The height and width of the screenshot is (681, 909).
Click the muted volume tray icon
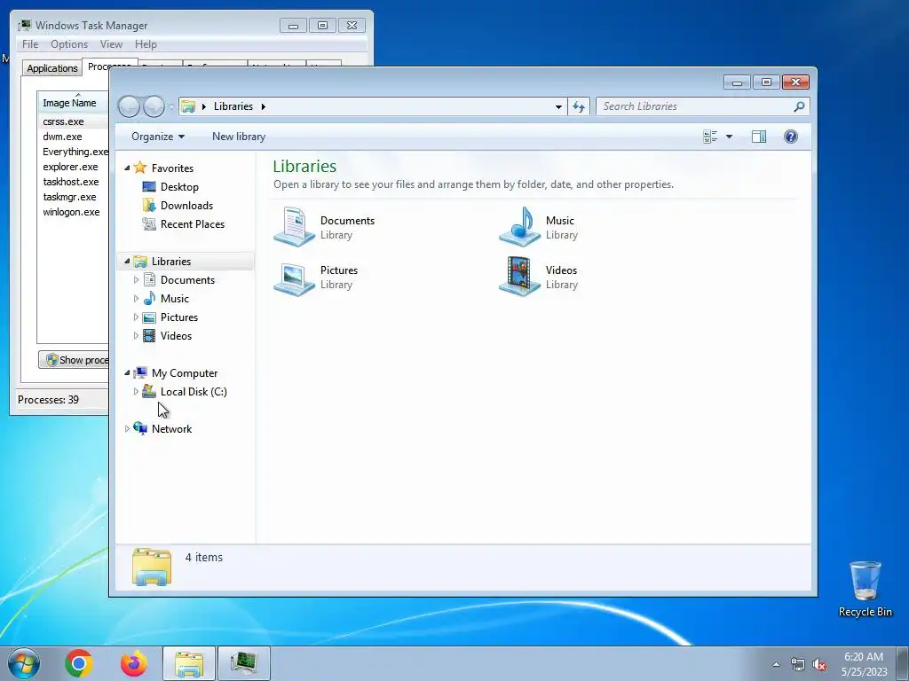tap(819, 665)
